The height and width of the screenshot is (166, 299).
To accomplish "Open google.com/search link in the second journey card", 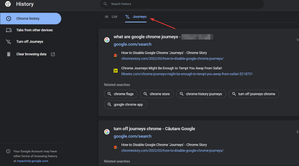I will (133, 136).
